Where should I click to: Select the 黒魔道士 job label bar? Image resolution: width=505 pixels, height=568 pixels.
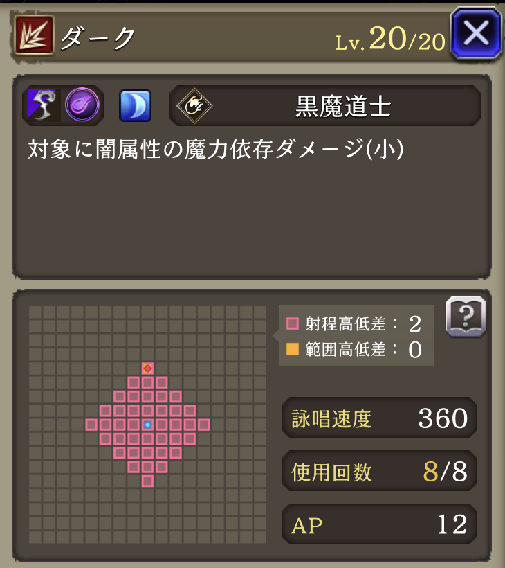point(325,106)
